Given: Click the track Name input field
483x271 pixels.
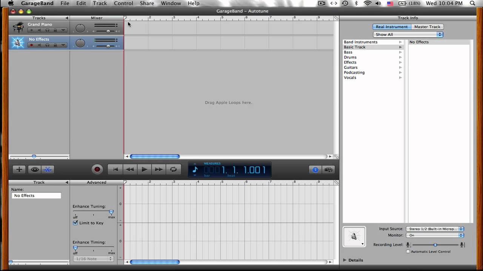Looking at the screenshot, I should 37,196.
